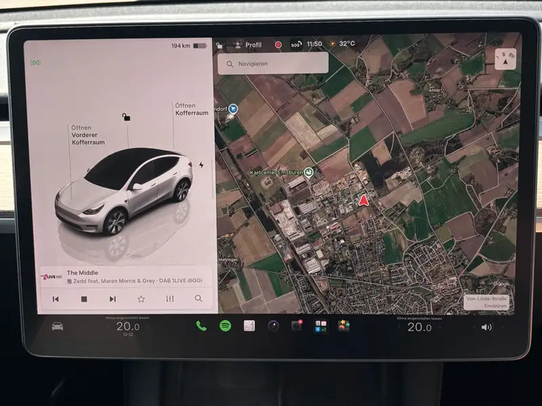542x406 pixels.
Task: Select the blue shopping cart map marker
Action: (233, 109)
